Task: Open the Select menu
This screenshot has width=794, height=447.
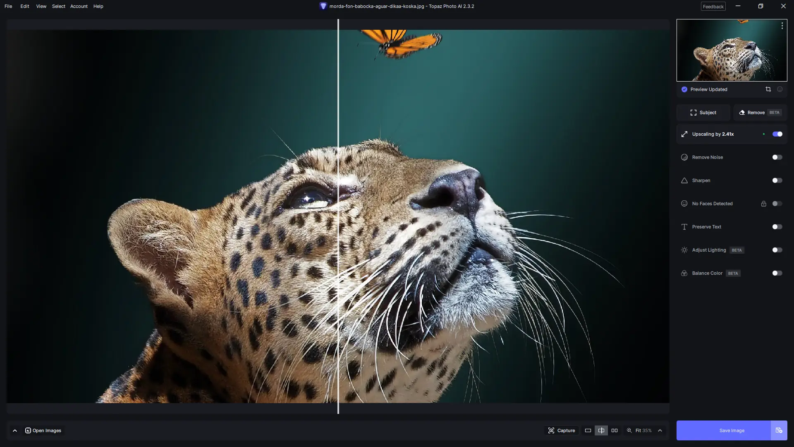Action: pos(58,6)
